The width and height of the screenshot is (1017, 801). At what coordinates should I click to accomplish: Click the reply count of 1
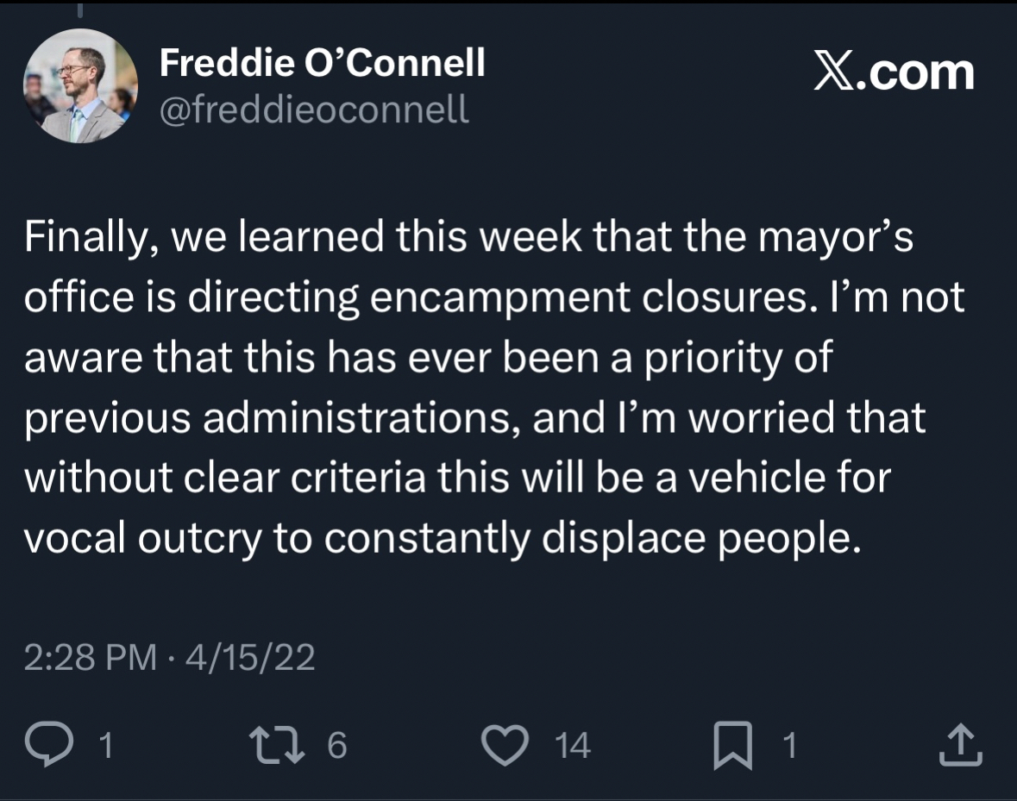pos(105,746)
